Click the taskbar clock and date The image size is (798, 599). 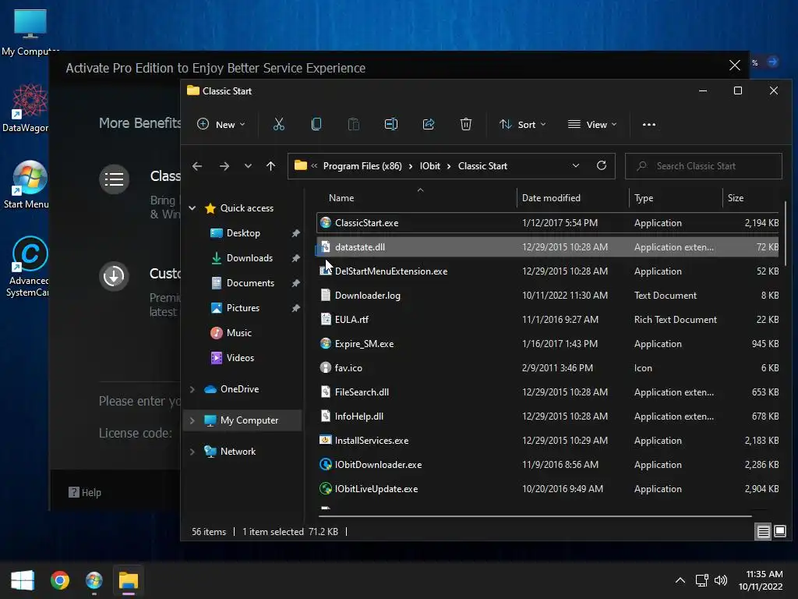tap(761, 580)
